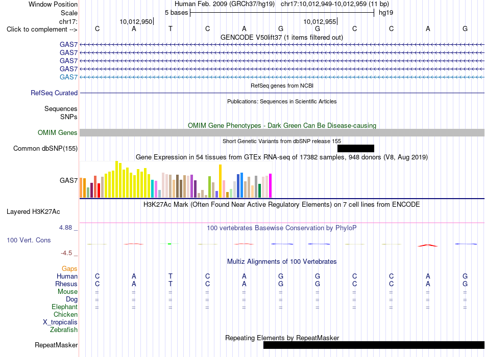
Task: Click 'Repeating Elements by RepeatMasker' title
Action: coord(282,338)
